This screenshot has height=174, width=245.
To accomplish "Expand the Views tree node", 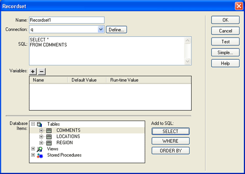I will (33, 149).
